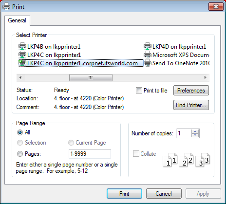Open printer Preferences
226x204 pixels.
click(191, 91)
